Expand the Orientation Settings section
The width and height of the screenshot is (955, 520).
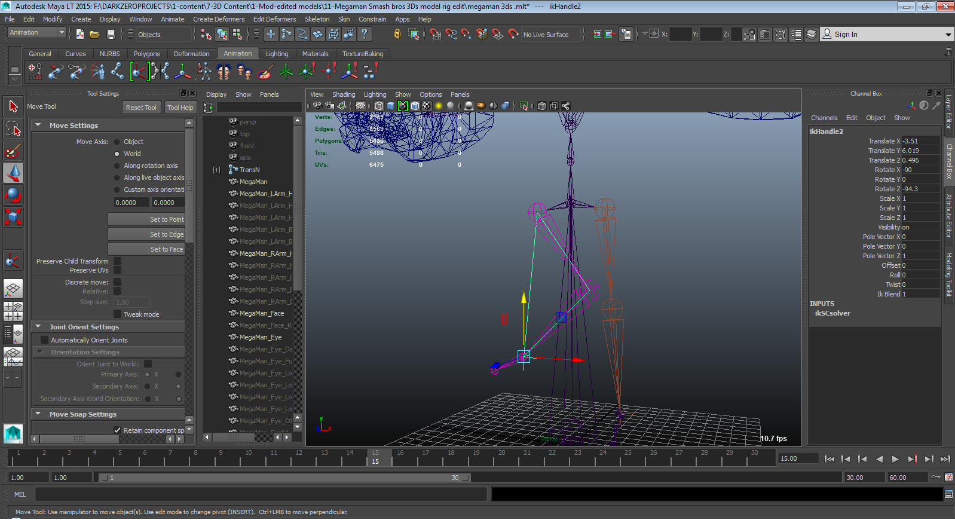pyautogui.click(x=40, y=352)
